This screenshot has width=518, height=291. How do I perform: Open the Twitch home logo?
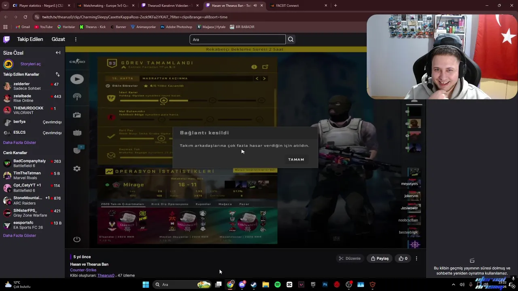[6, 39]
